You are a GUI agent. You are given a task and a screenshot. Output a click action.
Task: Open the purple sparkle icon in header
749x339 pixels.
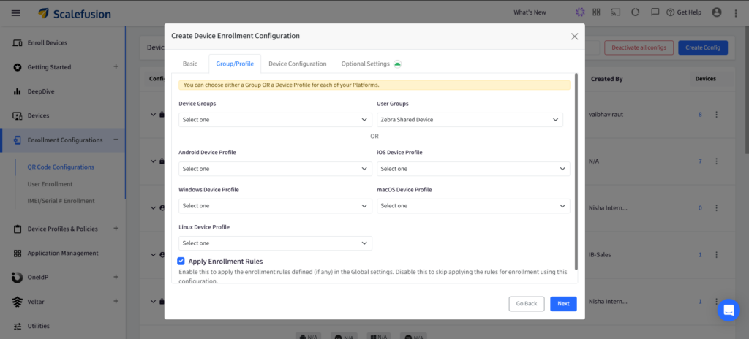click(580, 12)
